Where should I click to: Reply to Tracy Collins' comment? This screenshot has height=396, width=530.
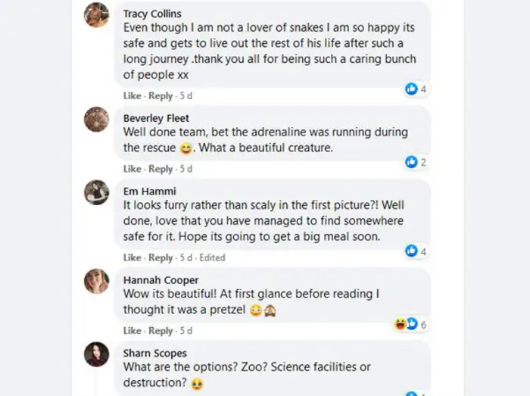pyautogui.click(x=161, y=96)
